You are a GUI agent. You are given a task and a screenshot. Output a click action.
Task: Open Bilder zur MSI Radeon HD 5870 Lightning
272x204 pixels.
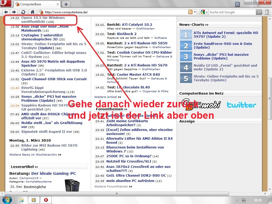pyautogui.click(x=49, y=147)
